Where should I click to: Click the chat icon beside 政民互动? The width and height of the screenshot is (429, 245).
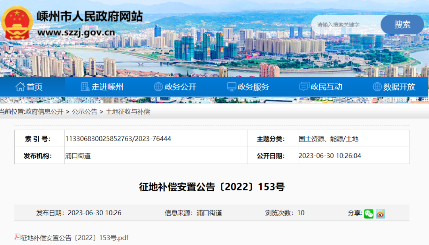(x=304, y=87)
